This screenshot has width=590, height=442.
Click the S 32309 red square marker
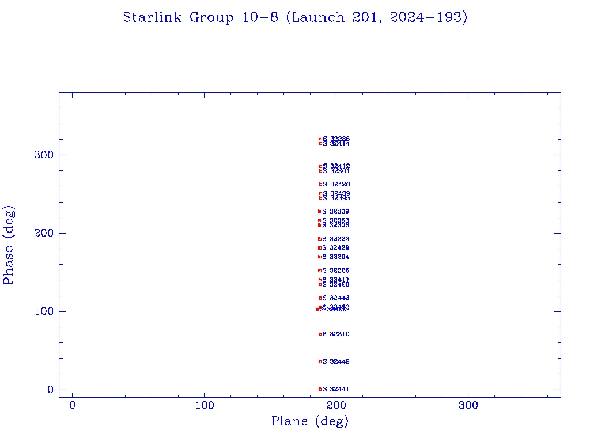click(319, 211)
